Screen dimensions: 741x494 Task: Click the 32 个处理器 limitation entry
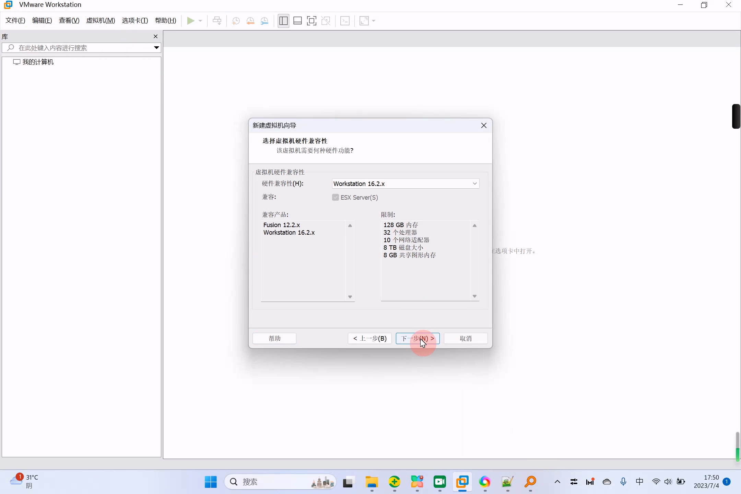coord(400,233)
